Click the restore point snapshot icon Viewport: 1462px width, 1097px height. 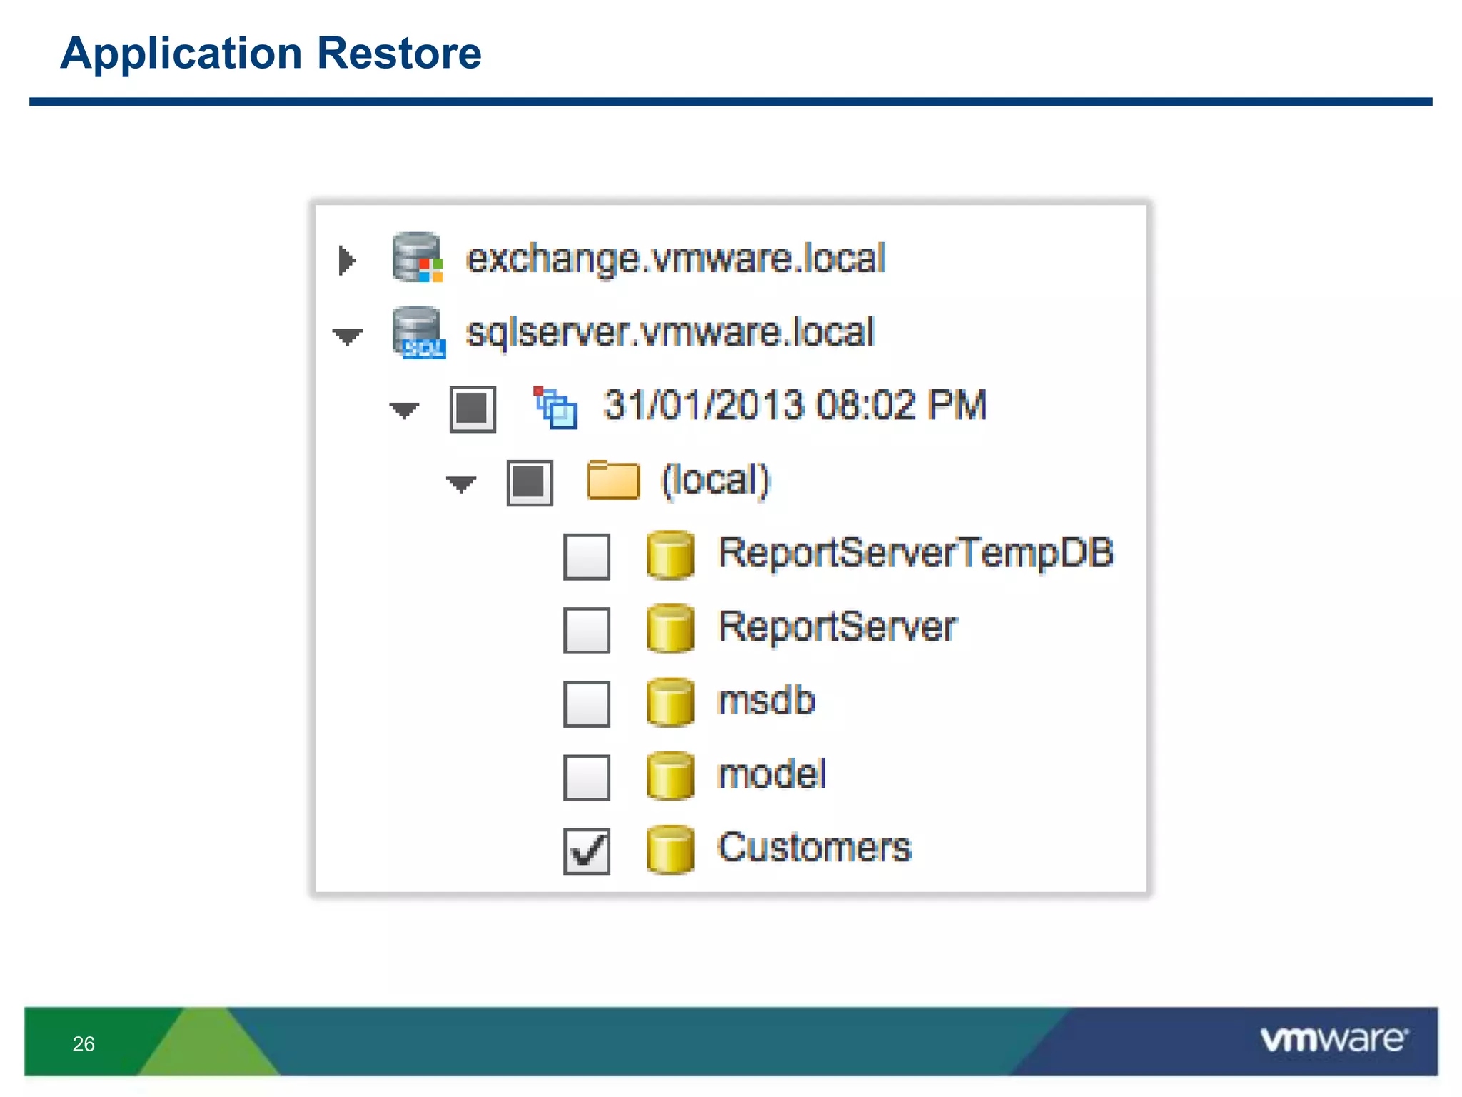(x=555, y=407)
